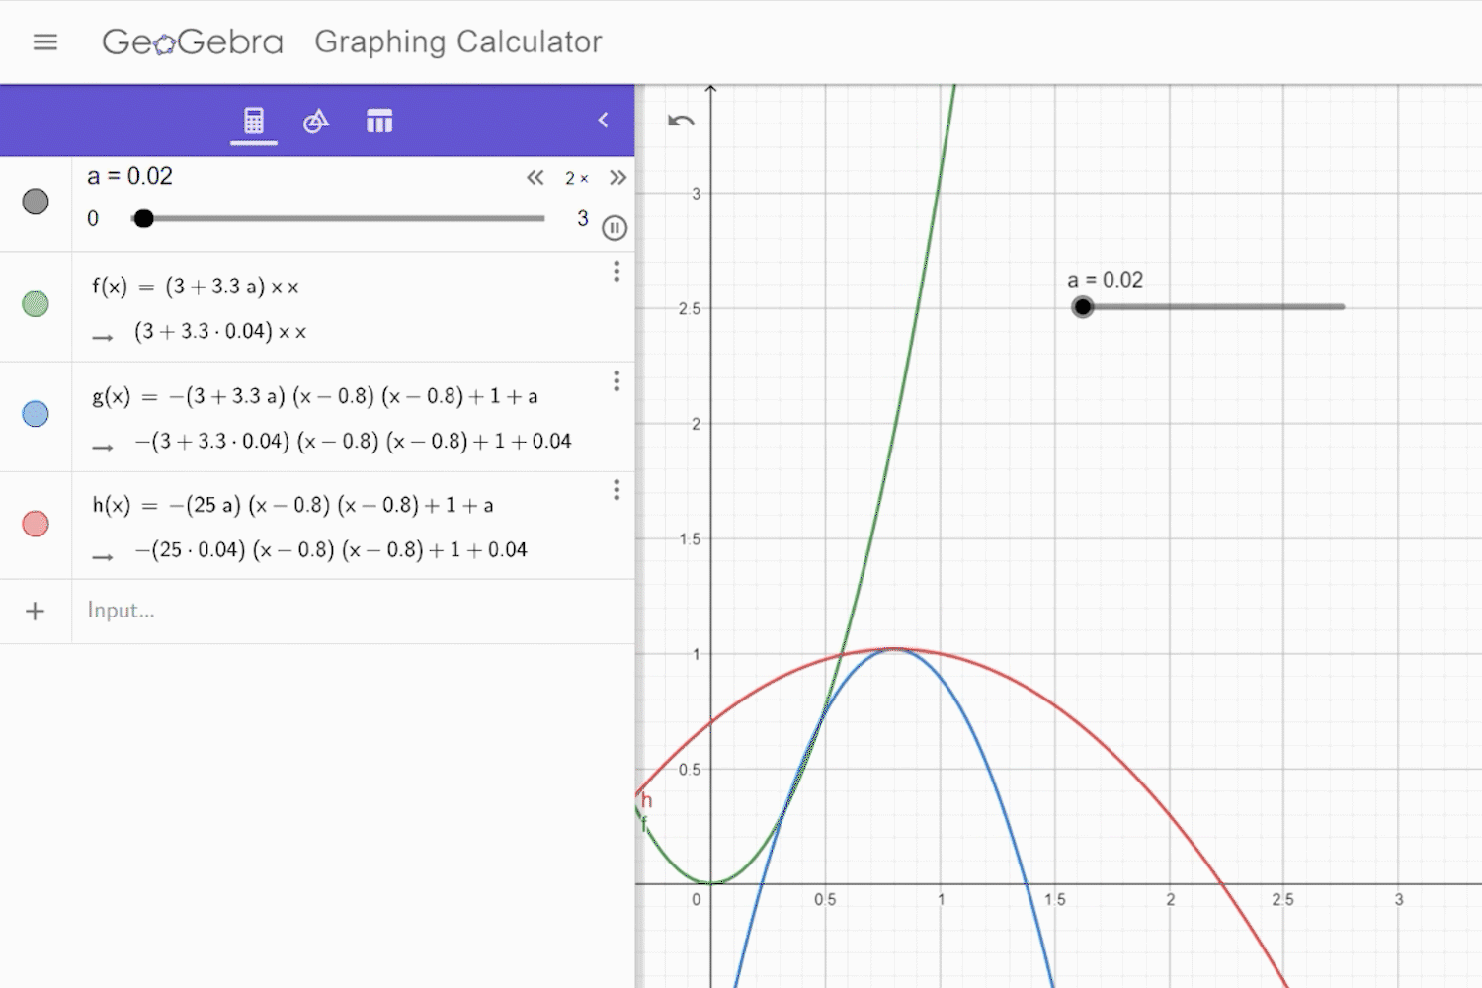Click the slider minimum value 0
The width and height of the screenshot is (1482, 988).
93,218
